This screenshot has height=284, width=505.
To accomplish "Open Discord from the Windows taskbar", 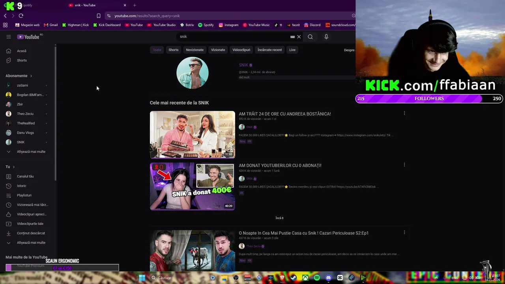I will (x=329, y=278).
